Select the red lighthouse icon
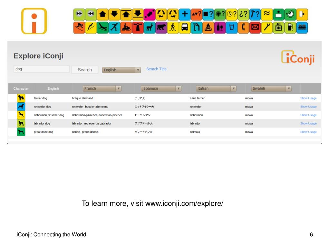This screenshot has width=330, height=248. 138,27
